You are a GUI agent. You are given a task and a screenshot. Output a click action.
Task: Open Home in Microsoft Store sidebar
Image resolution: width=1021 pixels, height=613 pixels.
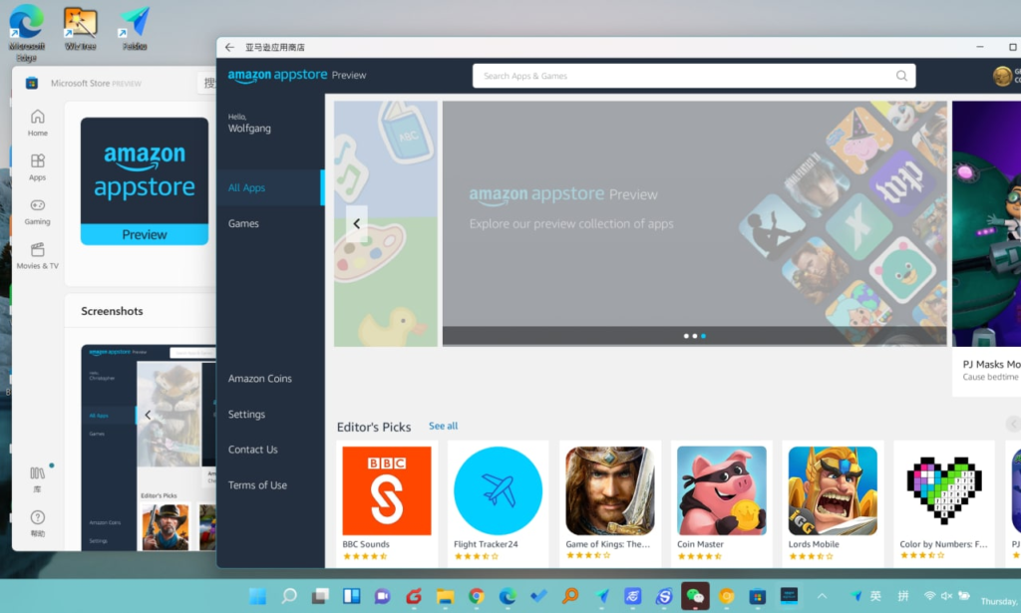[37, 123]
